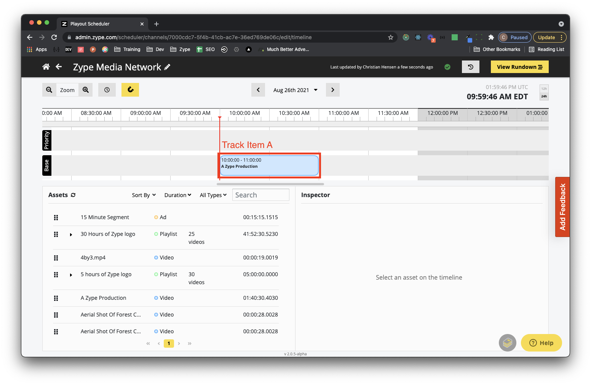Select the Base track label
The height and width of the screenshot is (385, 591).
(46, 165)
